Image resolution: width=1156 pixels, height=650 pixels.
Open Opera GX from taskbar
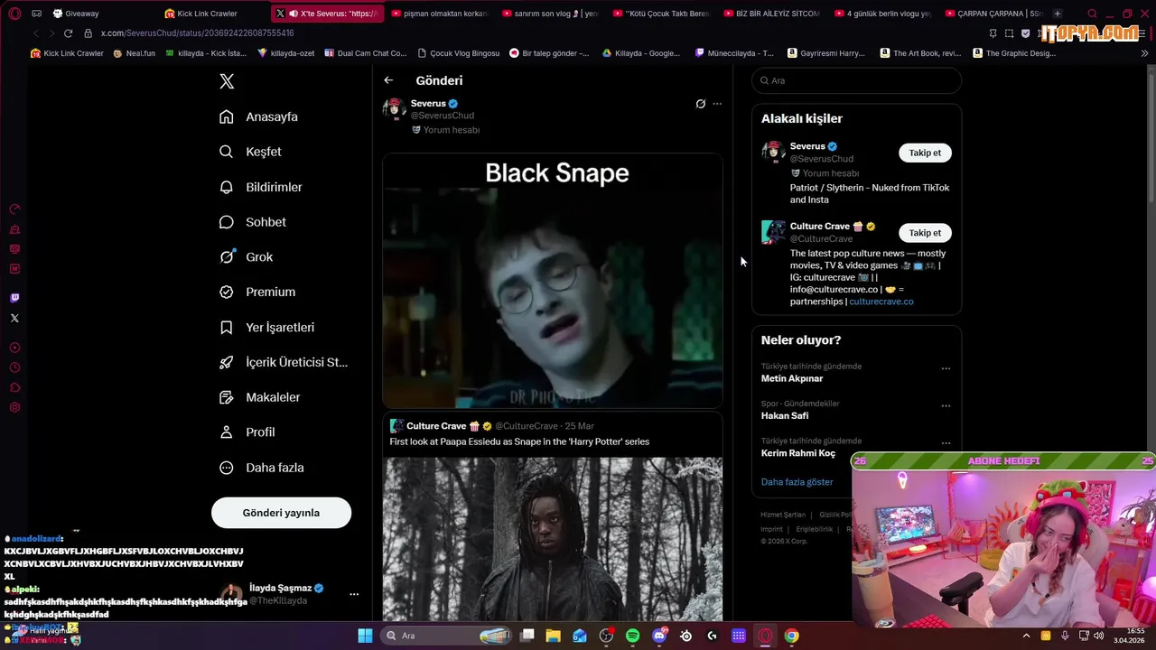coord(765,636)
